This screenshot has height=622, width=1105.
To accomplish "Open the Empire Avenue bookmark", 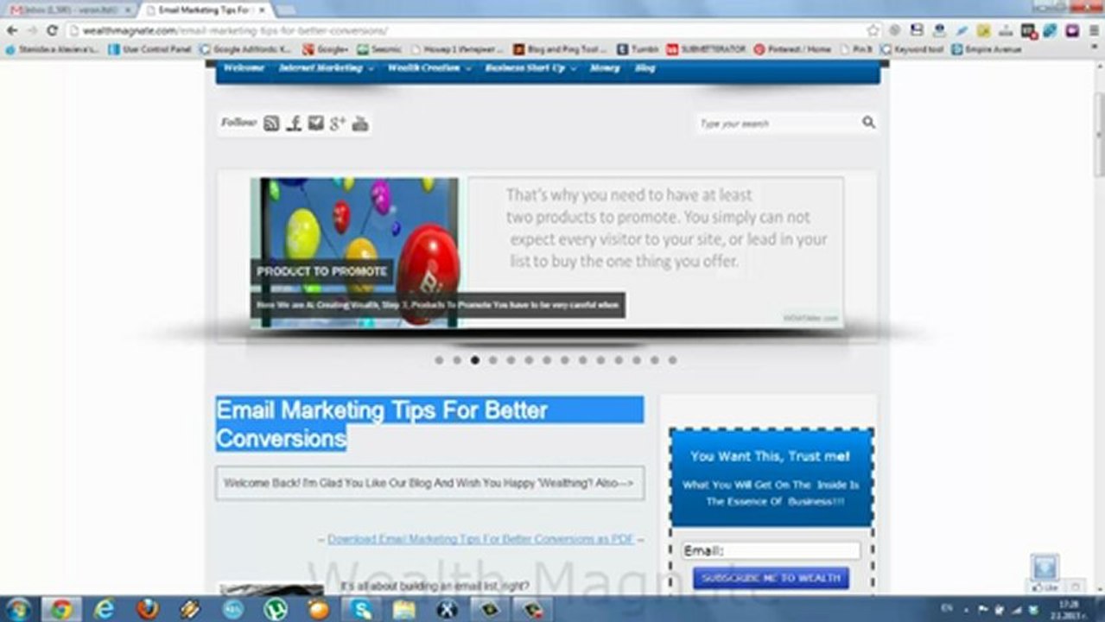I will (987, 50).
